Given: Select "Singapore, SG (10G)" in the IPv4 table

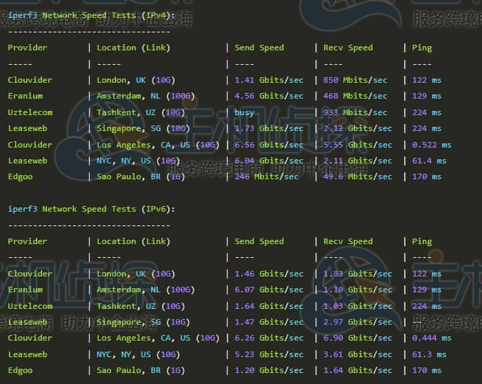Looking at the screenshot, I should point(143,128).
